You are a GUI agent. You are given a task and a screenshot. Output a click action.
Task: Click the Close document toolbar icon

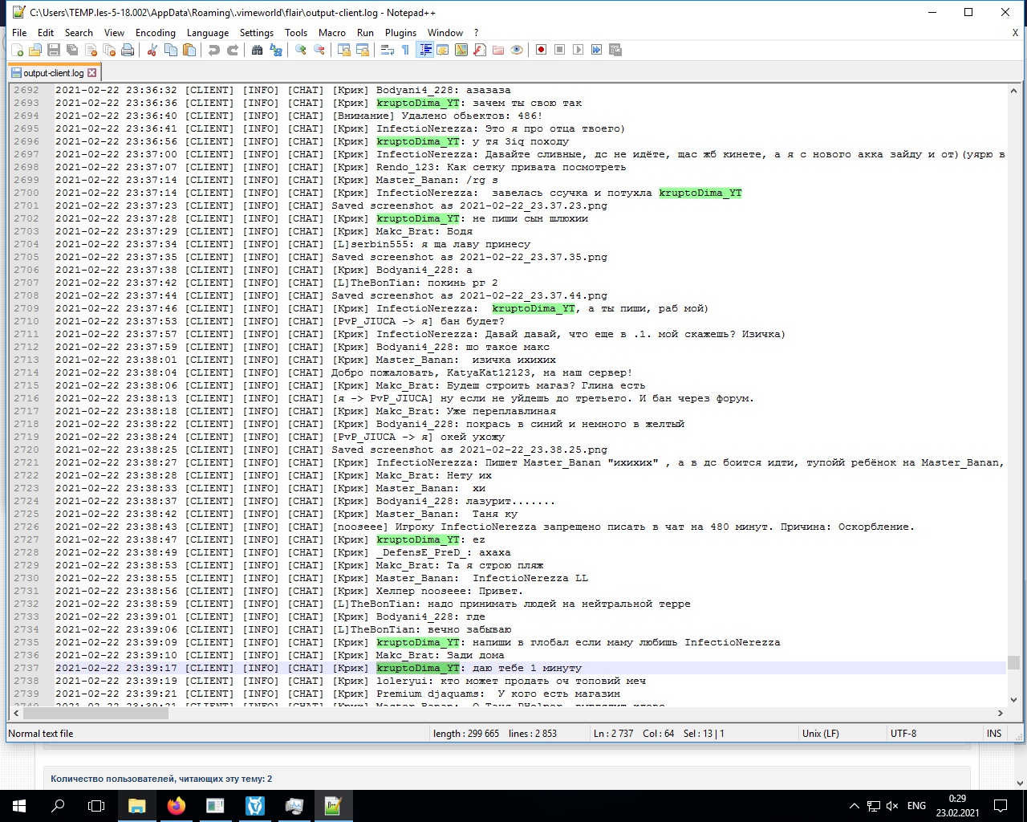tap(91, 50)
